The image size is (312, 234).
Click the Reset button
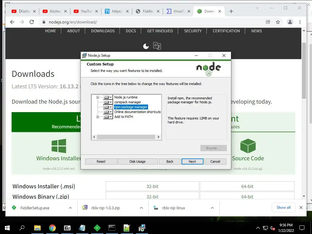101,161
